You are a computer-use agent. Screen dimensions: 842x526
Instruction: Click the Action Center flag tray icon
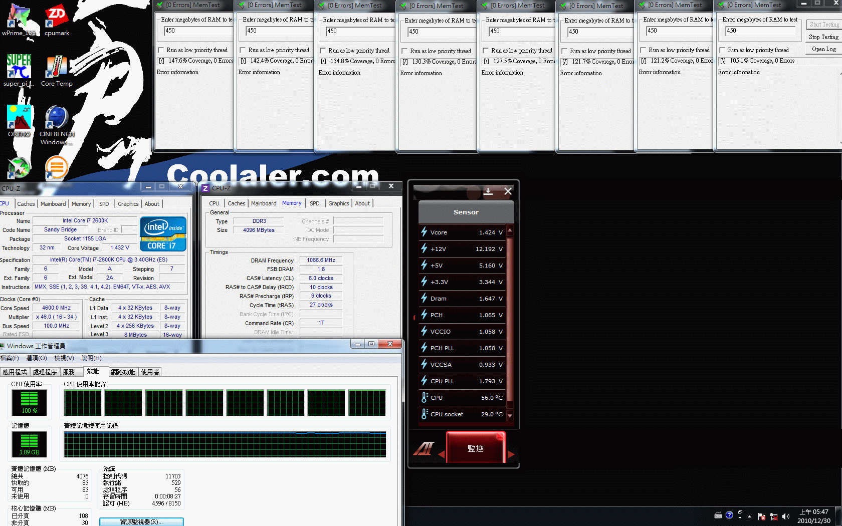click(x=761, y=516)
